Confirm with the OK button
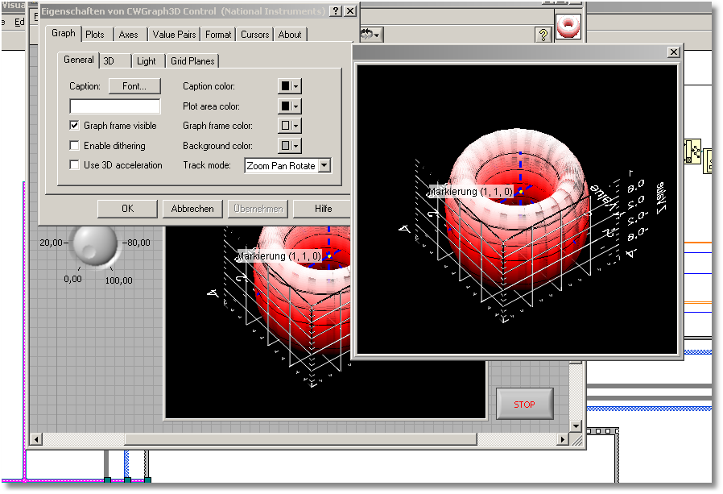This screenshot has width=723, height=494. [127, 209]
